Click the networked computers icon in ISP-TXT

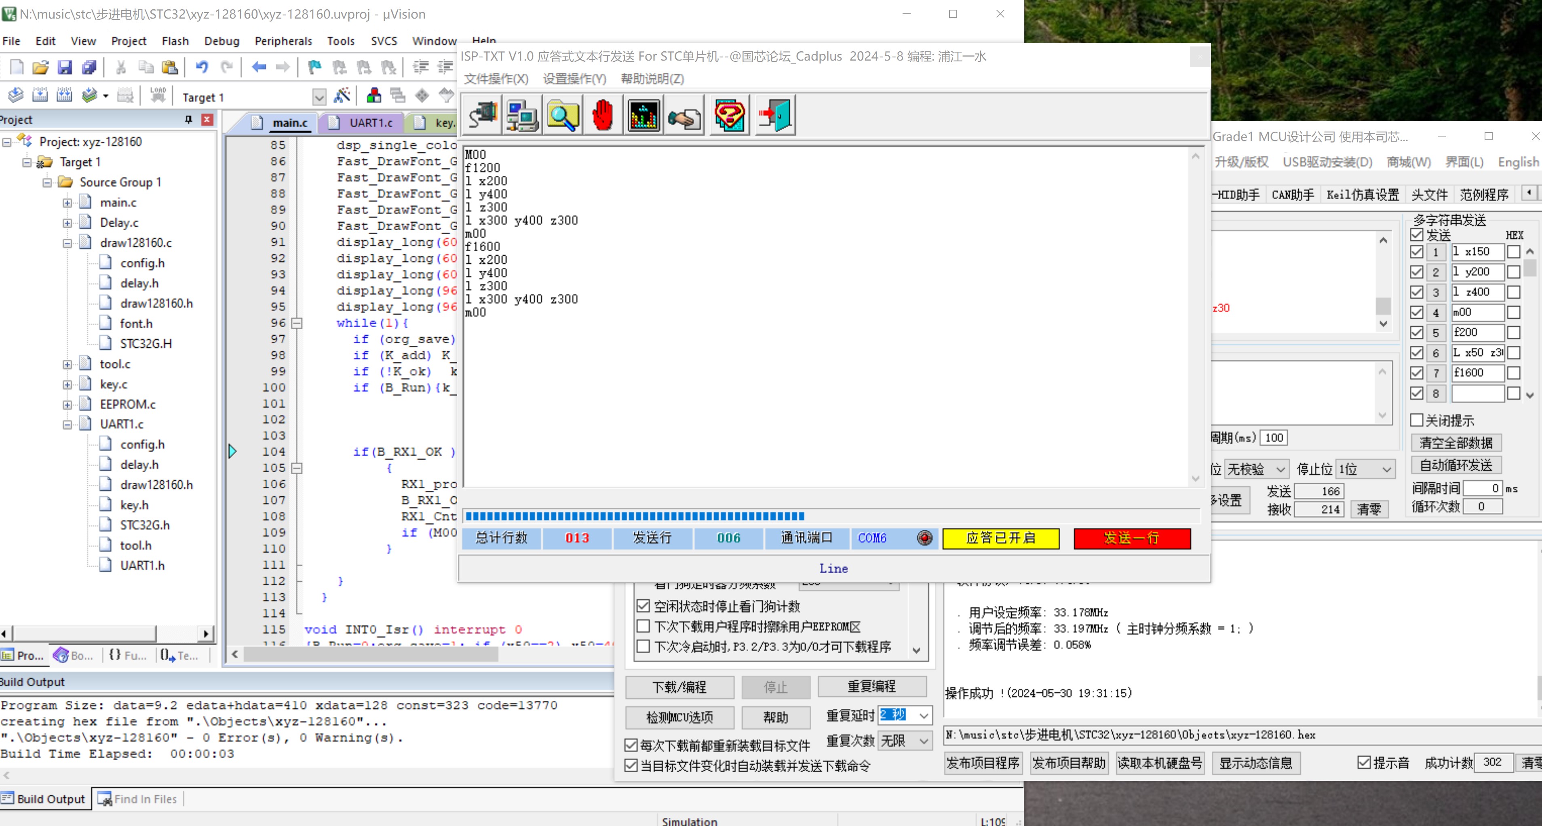point(523,115)
